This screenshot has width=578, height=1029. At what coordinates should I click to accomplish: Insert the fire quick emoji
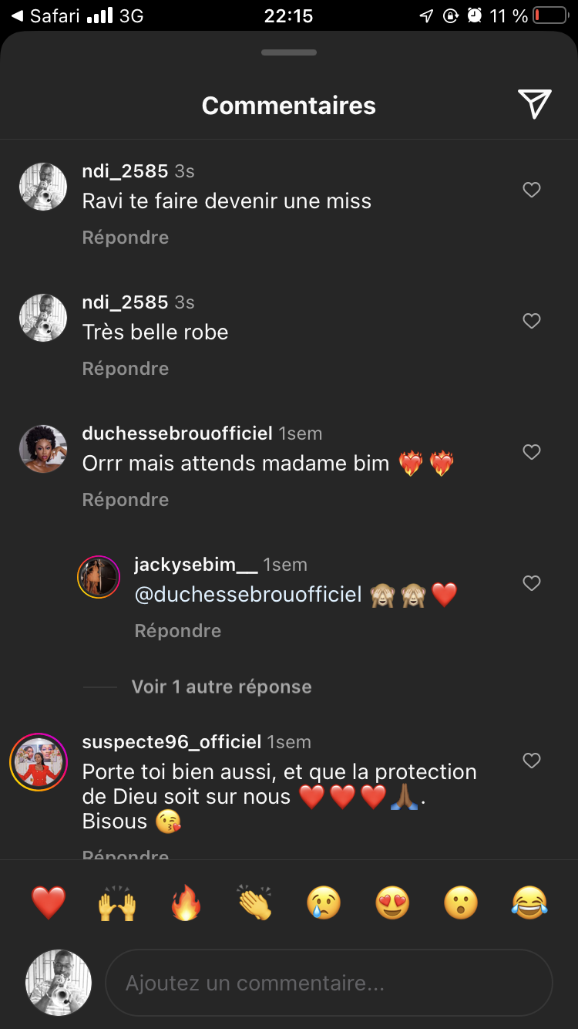tap(186, 902)
